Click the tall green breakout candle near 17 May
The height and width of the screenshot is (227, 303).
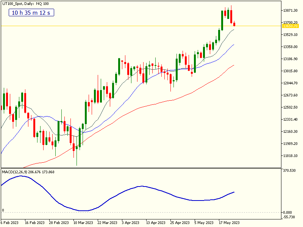(x=222, y=20)
